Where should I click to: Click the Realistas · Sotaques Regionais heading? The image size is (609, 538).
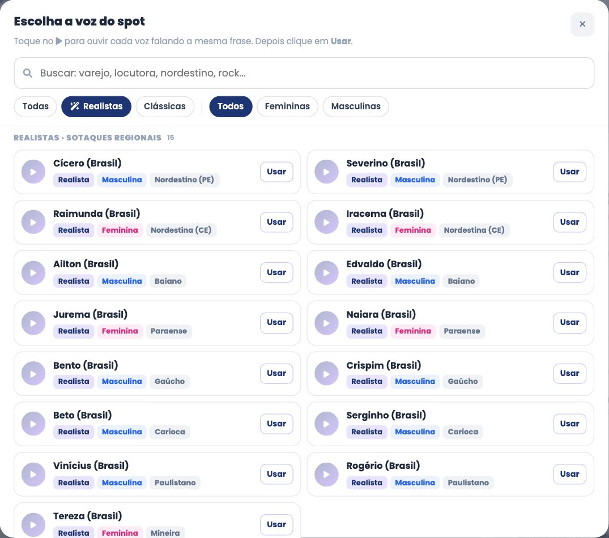(x=87, y=138)
